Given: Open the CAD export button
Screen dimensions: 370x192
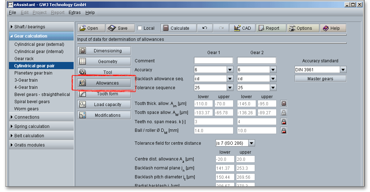Looking at the screenshot, I should [x=242, y=28].
